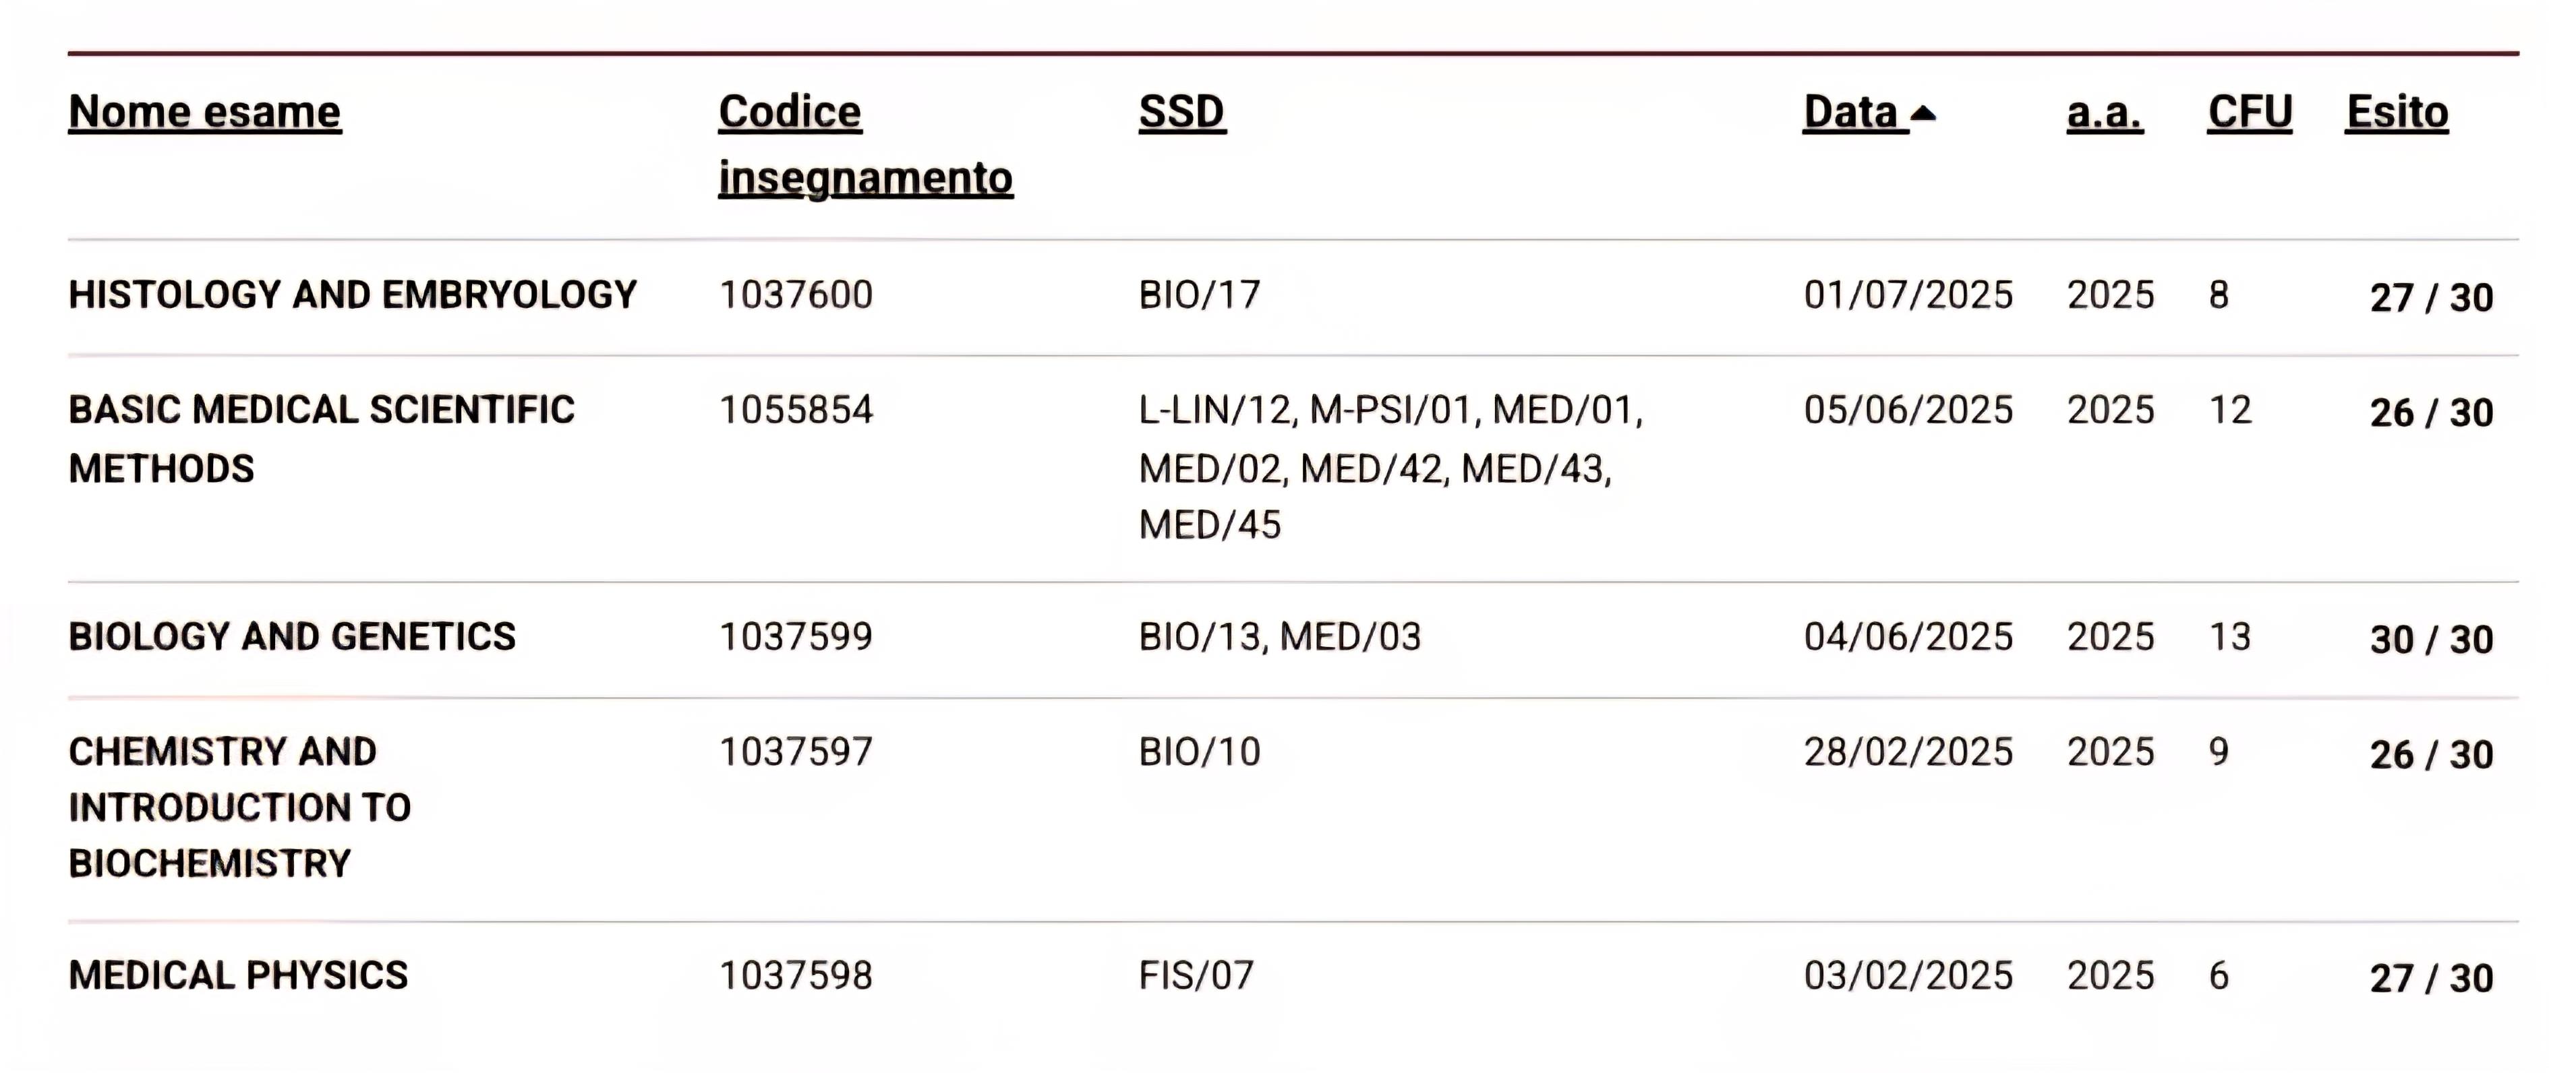2549x1073 pixels.
Task: Sort by the a.a. column header
Action: (2105, 112)
